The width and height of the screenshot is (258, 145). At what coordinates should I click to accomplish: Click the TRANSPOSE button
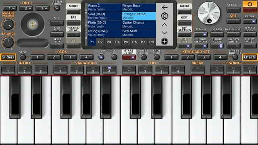click(x=233, y=34)
